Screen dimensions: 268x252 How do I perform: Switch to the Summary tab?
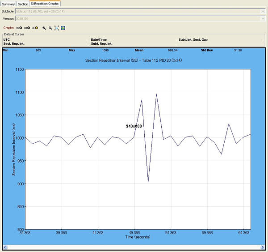[x=8, y=4]
